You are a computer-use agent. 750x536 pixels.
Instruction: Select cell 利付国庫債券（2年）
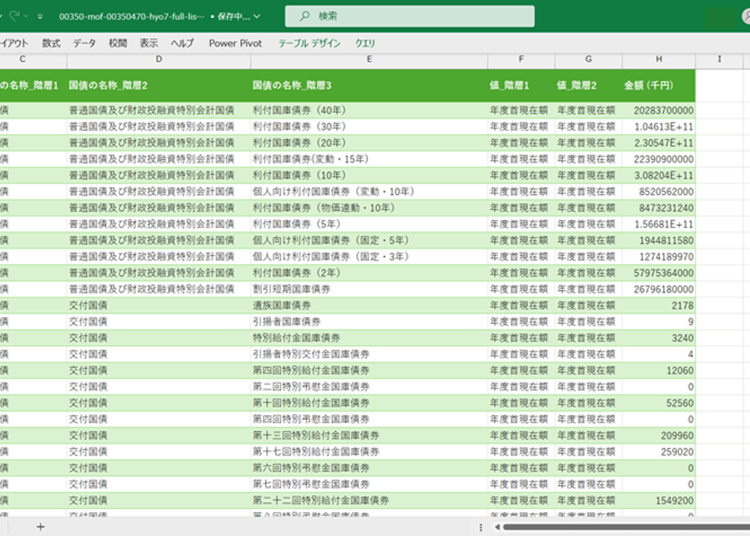369,273
